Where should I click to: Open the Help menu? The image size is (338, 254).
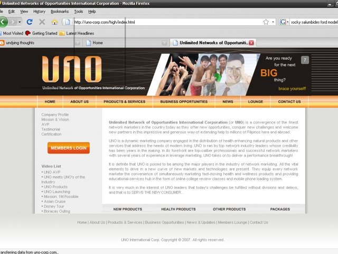pos(92,12)
